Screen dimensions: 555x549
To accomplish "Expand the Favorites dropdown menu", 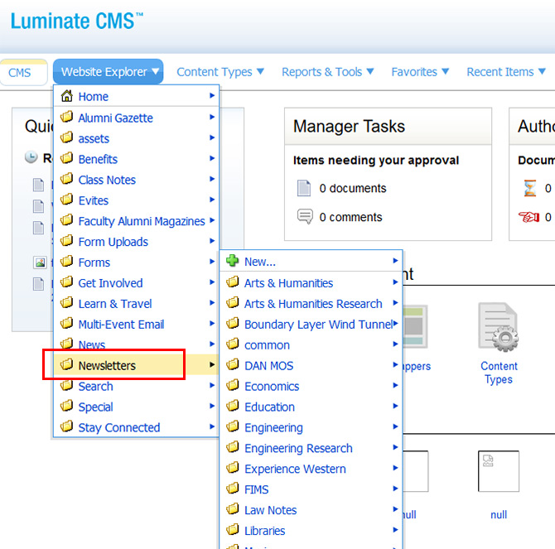I will (x=421, y=72).
